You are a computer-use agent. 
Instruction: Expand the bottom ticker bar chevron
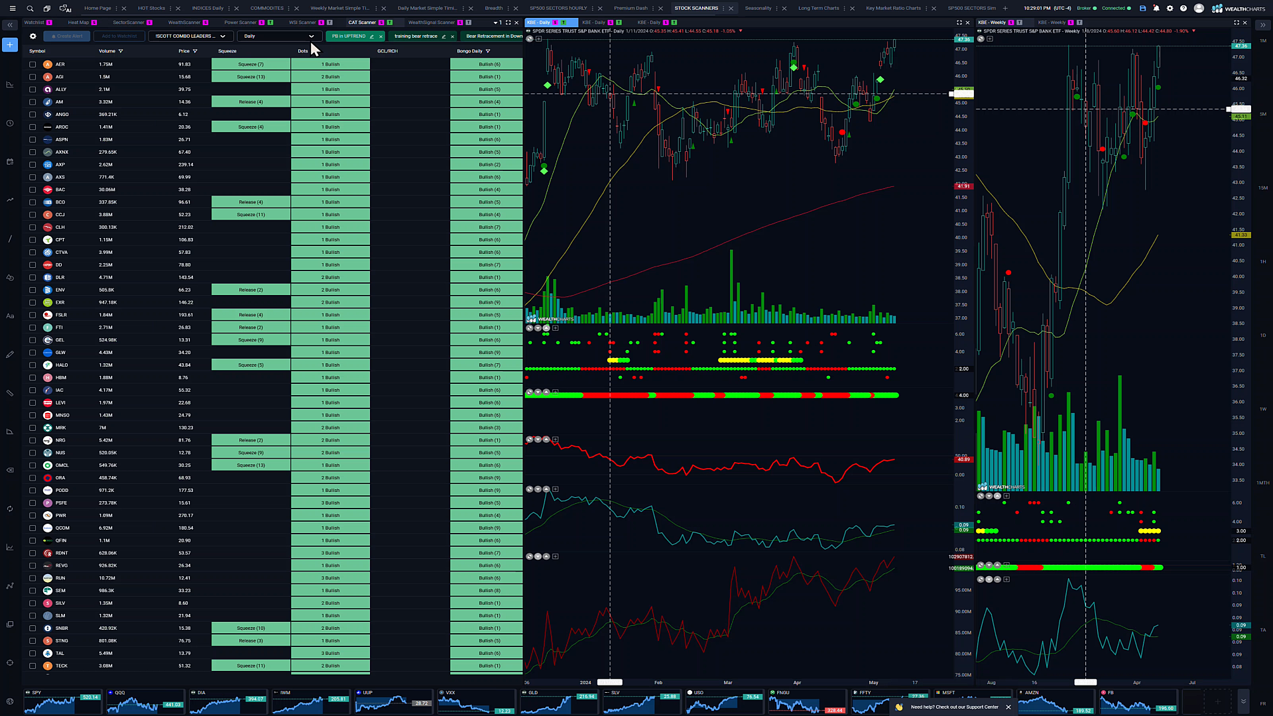pyautogui.click(x=1243, y=701)
